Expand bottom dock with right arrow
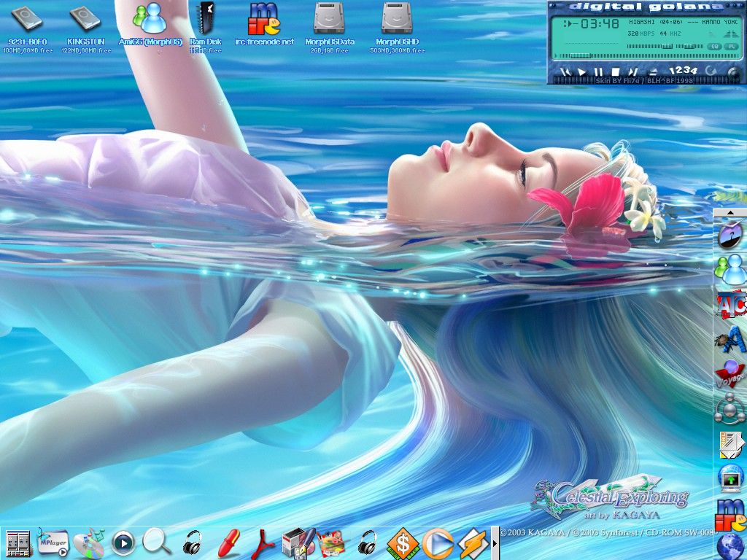Image resolution: width=747 pixels, height=560 pixels. point(495,543)
